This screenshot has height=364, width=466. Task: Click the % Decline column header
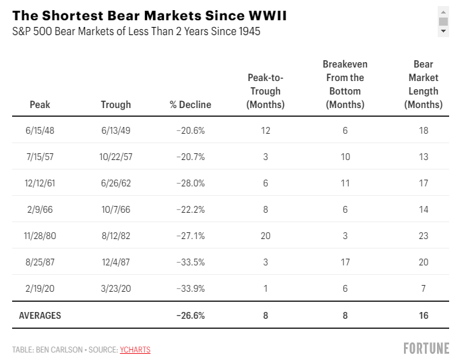190,105
